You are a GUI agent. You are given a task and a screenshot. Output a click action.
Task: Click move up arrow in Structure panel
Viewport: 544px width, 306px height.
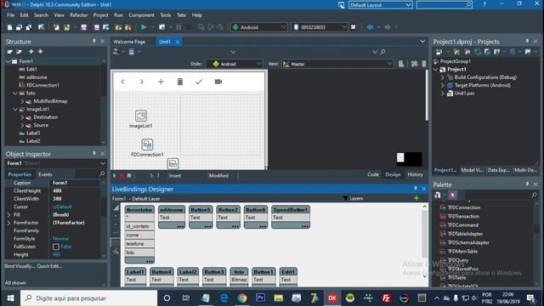pos(31,51)
